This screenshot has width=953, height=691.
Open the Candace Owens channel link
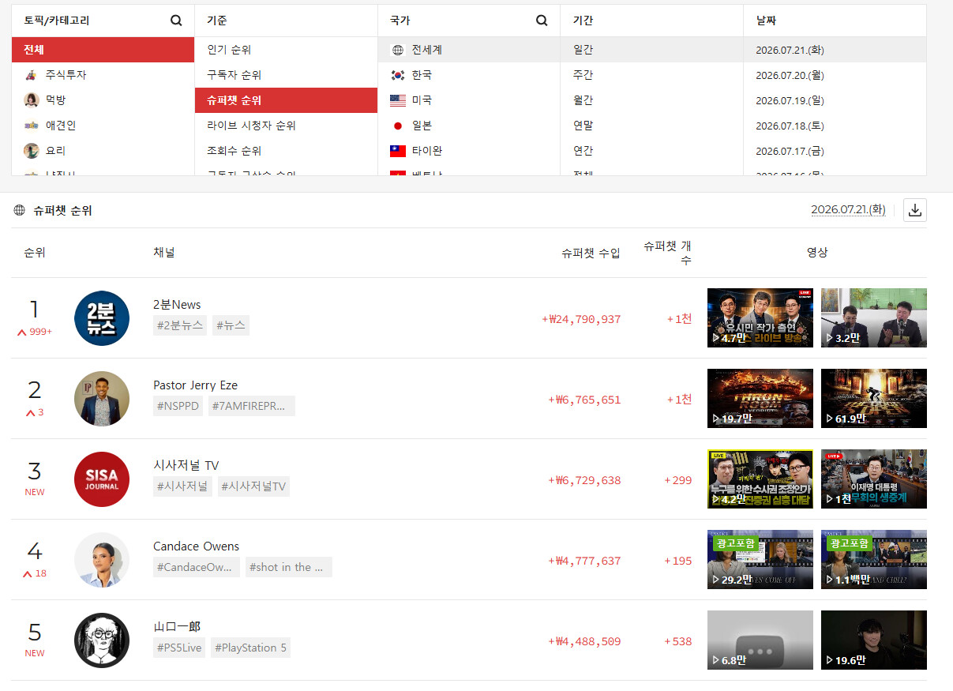coord(196,546)
